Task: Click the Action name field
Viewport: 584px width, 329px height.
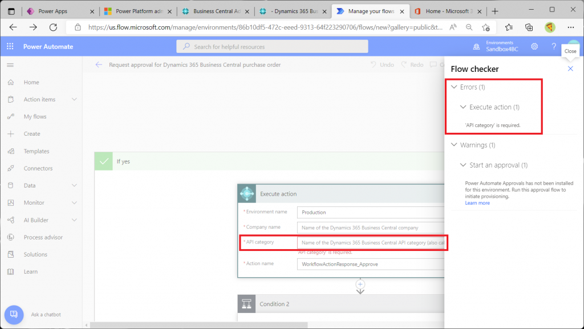Action: coord(371,264)
